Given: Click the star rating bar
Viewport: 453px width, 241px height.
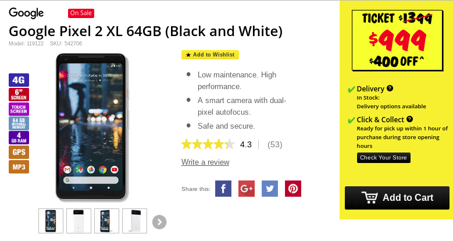Looking at the screenshot, I should [x=208, y=144].
